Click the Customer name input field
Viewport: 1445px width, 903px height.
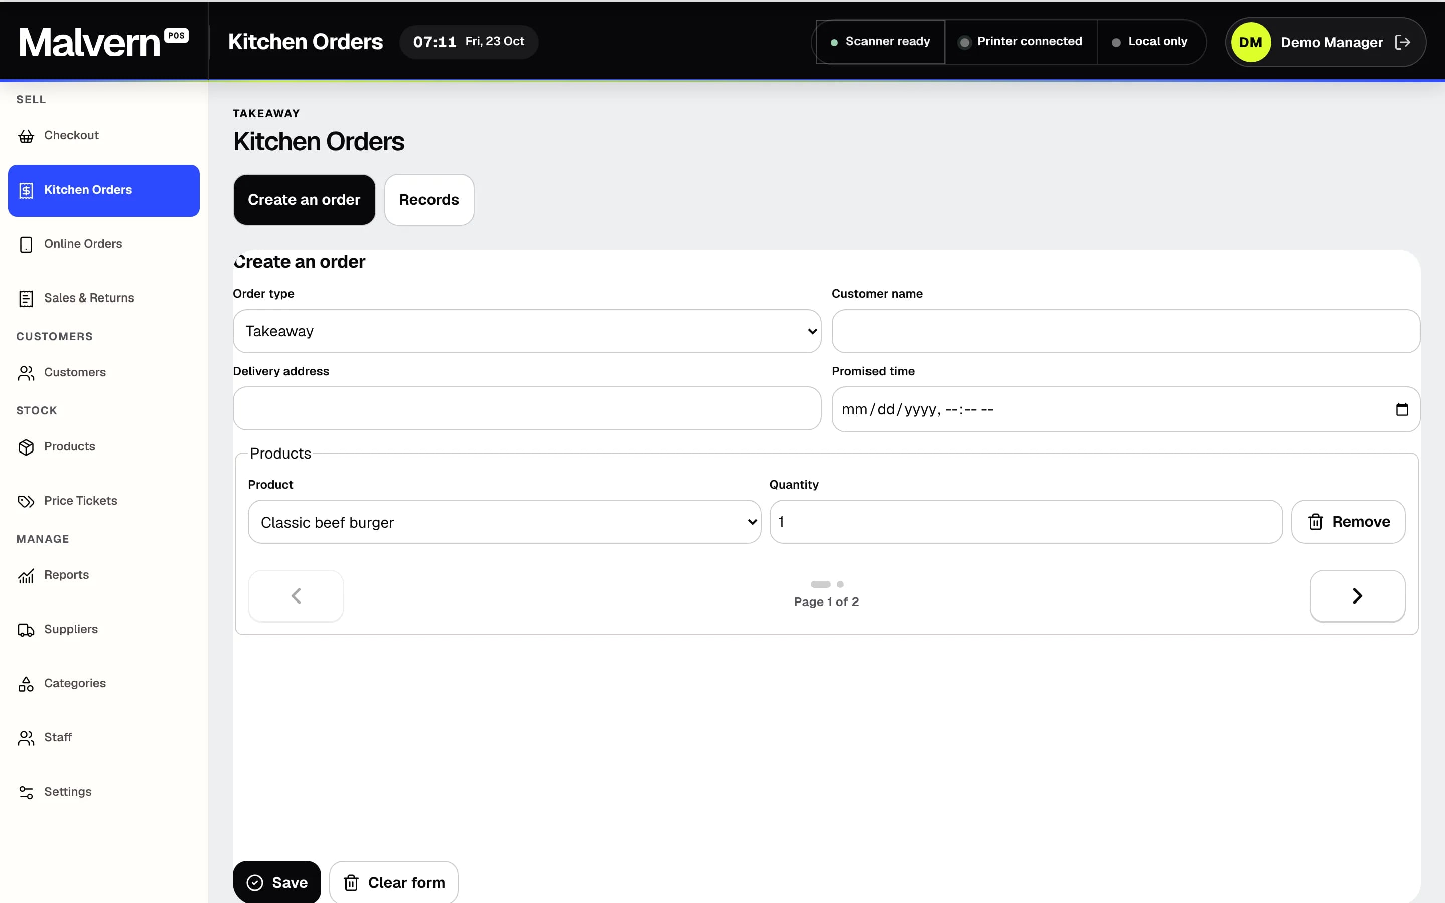(1125, 331)
